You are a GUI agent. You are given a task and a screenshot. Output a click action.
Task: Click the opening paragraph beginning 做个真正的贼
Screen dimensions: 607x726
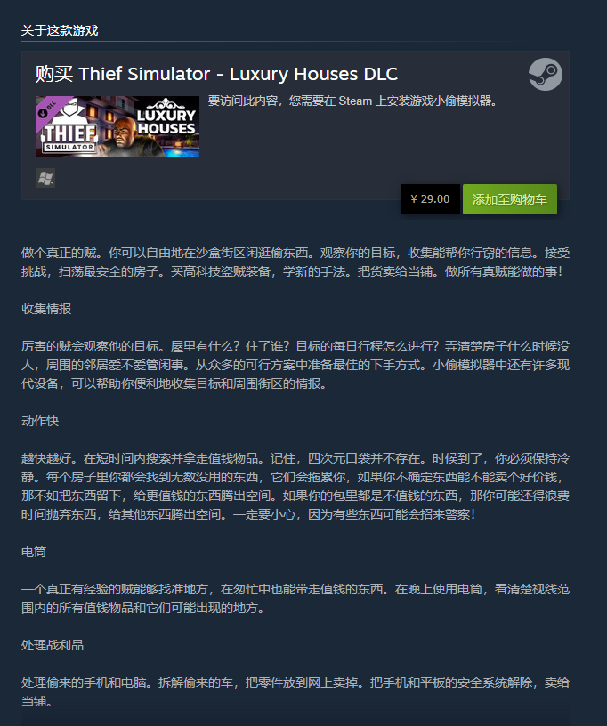coord(295,262)
